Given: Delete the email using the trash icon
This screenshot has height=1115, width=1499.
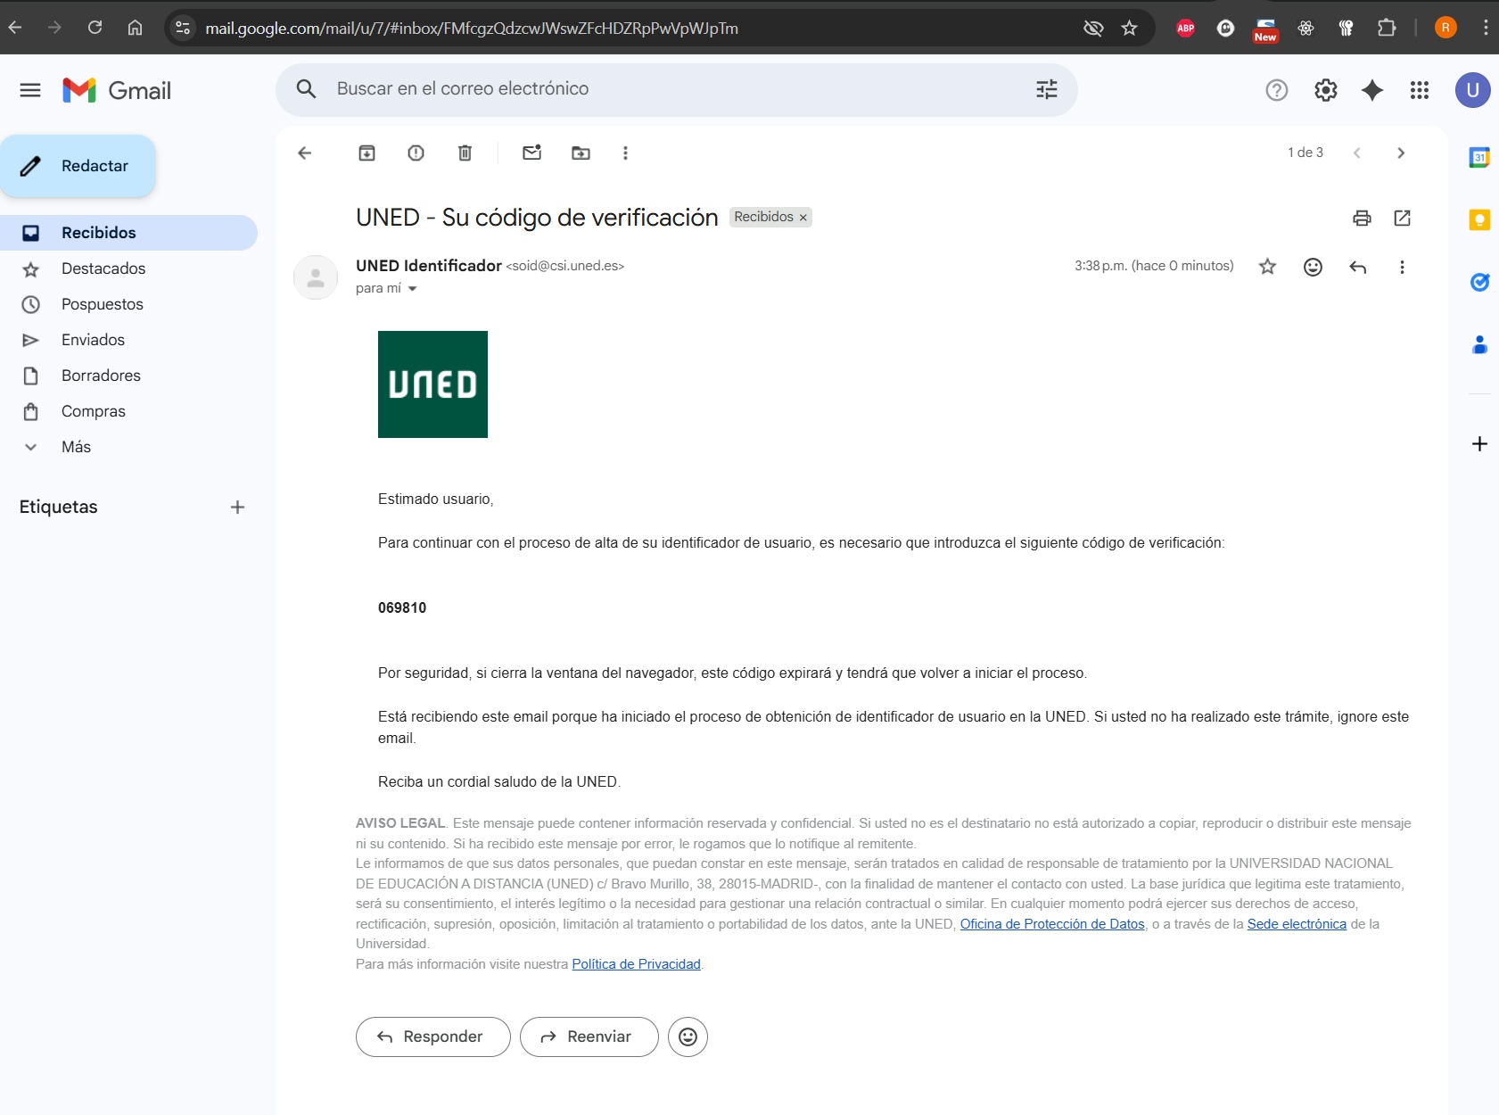Looking at the screenshot, I should [465, 153].
